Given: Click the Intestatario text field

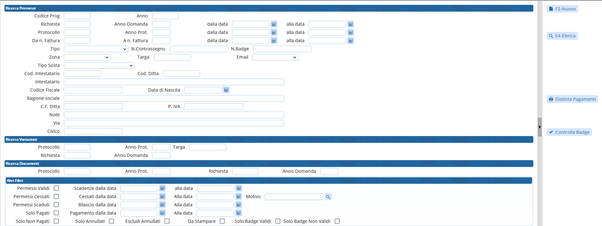Looking at the screenshot, I should click(174, 82).
